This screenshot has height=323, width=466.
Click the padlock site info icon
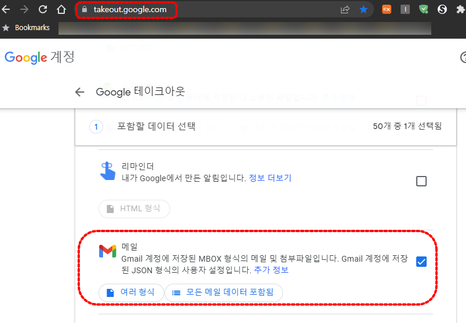pyautogui.click(x=85, y=9)
